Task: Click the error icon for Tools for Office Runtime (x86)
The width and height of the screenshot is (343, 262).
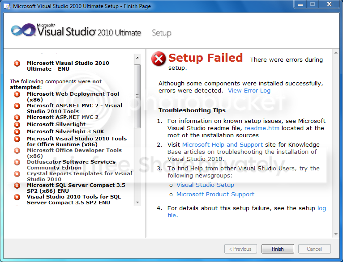Action: (x=17, y=139)
